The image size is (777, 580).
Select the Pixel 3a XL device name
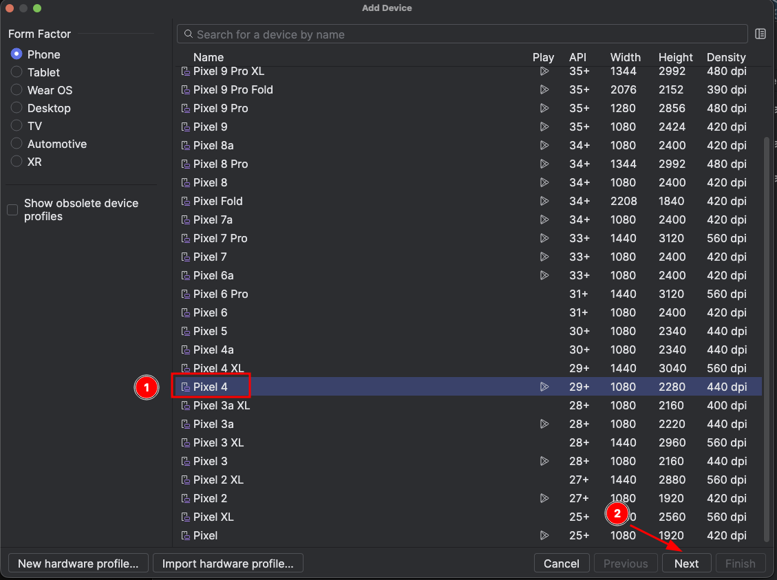click(x=222, y=405)
